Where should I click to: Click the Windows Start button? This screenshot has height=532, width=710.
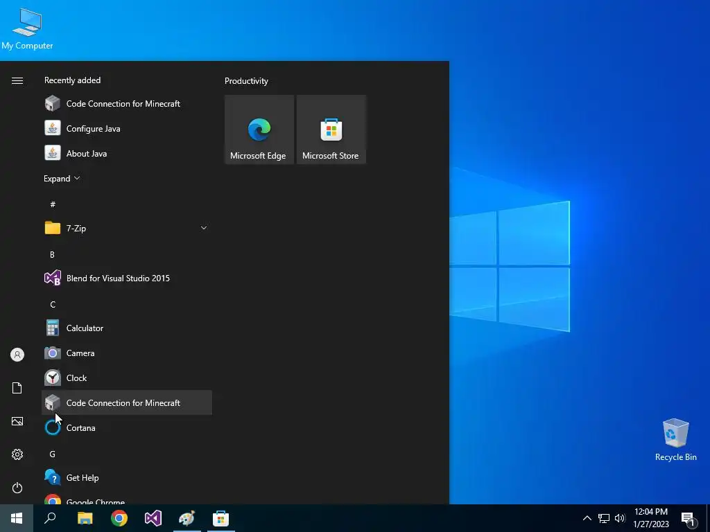[x=17, y=518]
